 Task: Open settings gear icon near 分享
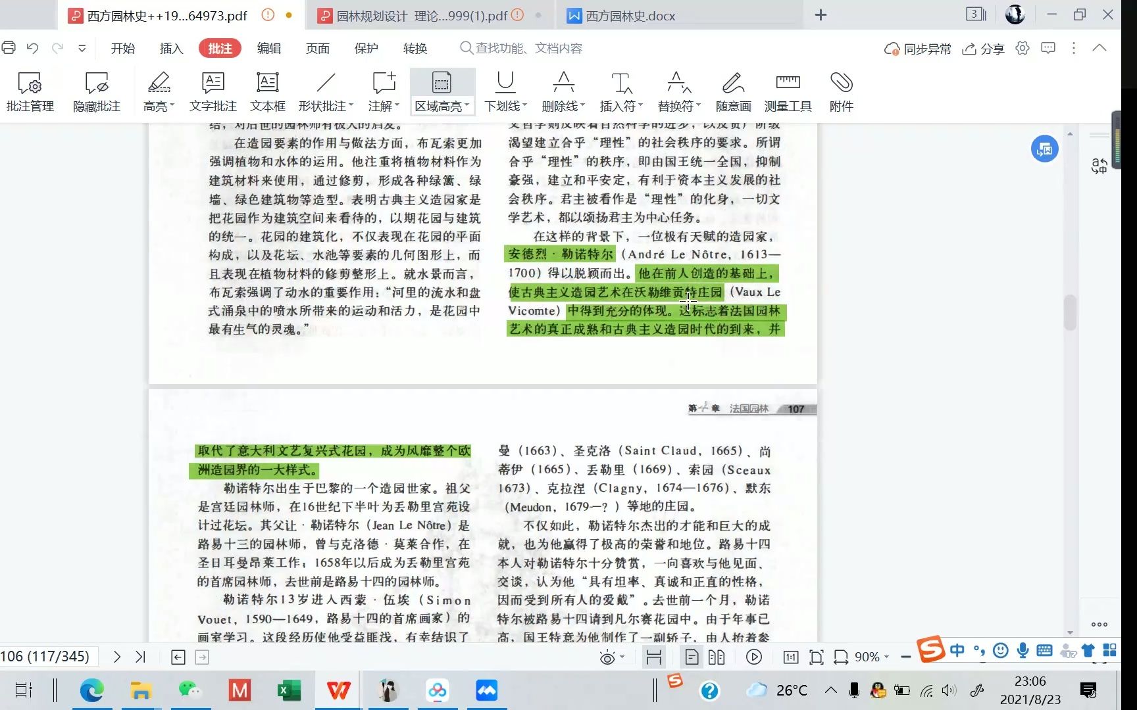click(1023, 48)
